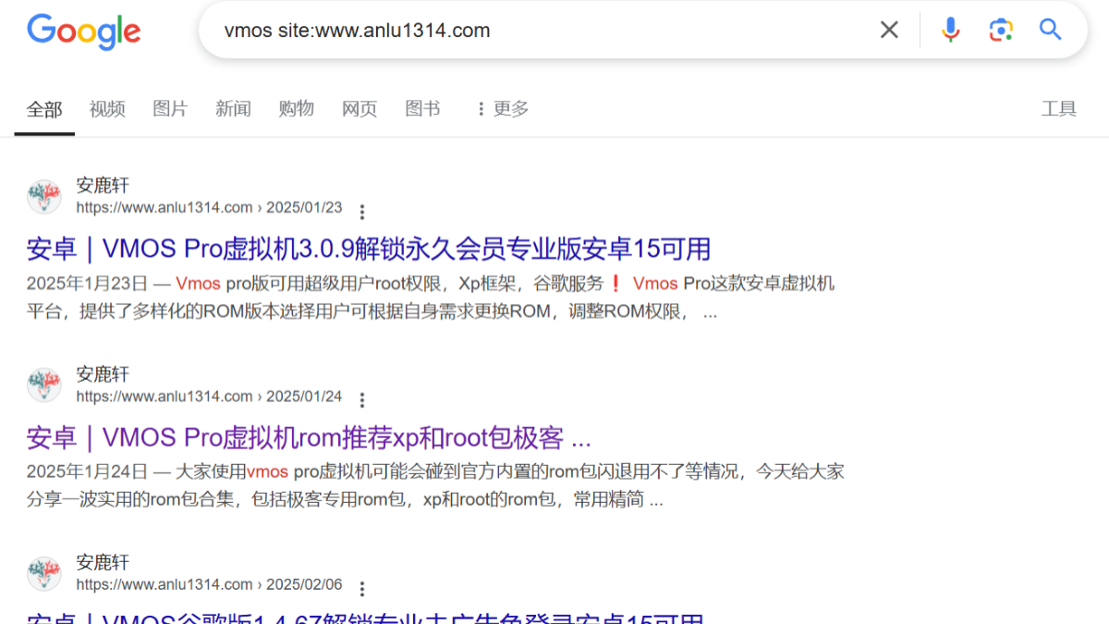The image size is (1109, 624).
Task: Expand the 更多 filter menu
Action: point(502,109)
